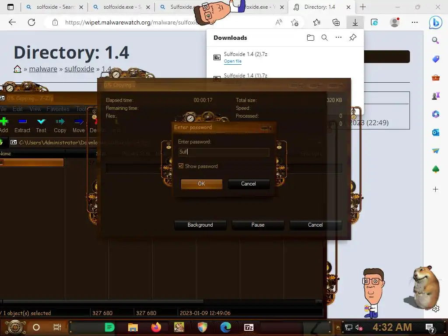Screen dimensions: 448x336
Task: Pause the copying operation
Action: click(258, 225)
